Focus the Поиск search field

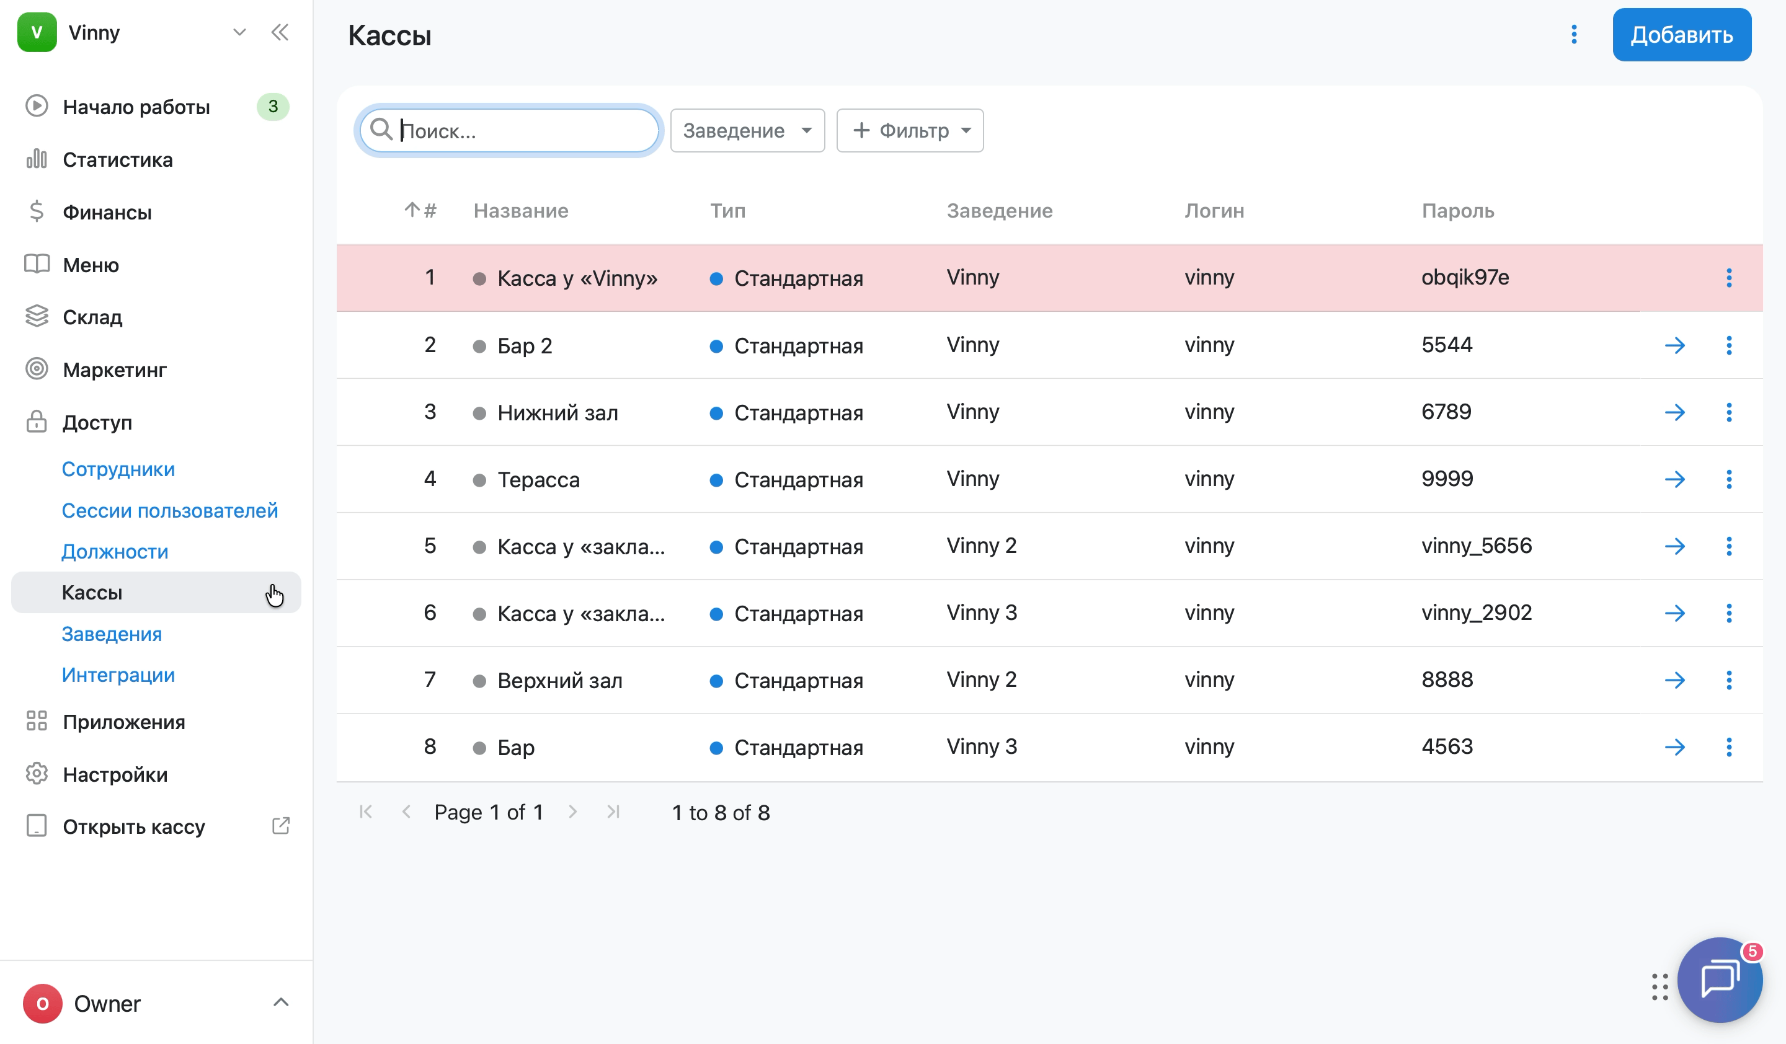click(509, 130)
